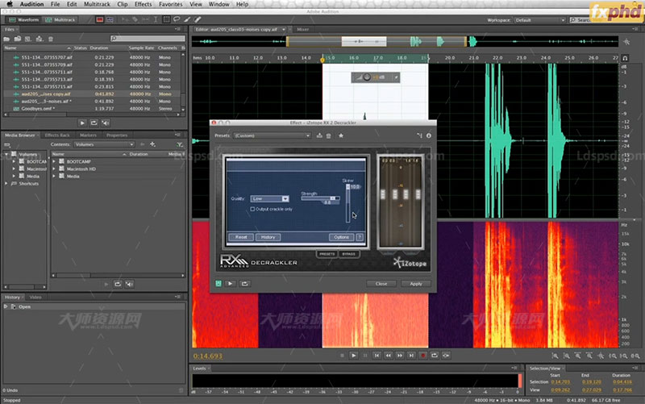Click the Files panel search field
This screenshot has height=404, width=645.
click(x=148, y=38)
